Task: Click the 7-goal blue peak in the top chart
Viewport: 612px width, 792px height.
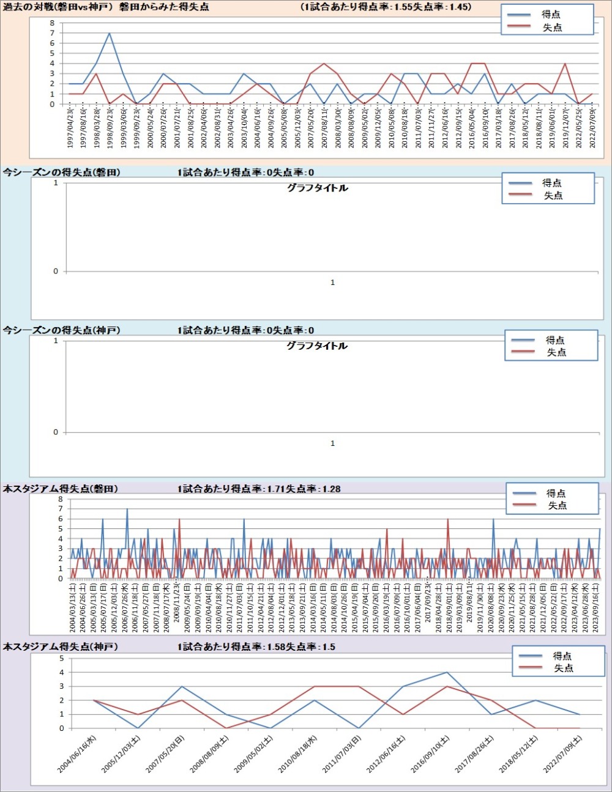Action: pos(110,33)
